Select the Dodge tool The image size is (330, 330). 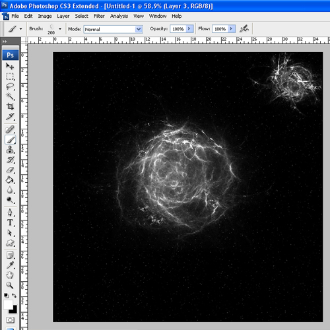pyautogui.click(x=10, y=200)
